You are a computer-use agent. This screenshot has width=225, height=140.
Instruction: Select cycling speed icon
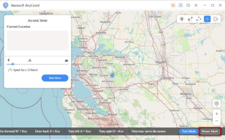click(x=30, y=60)
